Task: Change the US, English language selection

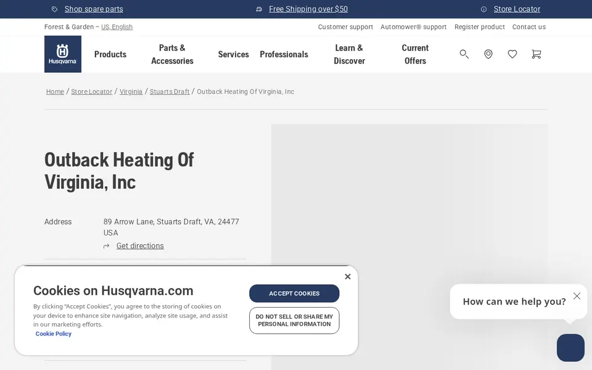Action: (117, 27)
